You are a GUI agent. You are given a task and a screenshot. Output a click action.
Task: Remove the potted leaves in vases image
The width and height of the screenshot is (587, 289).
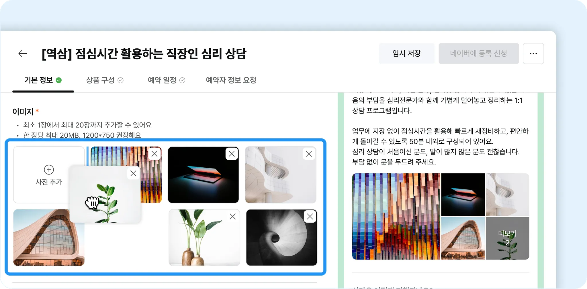click(233, 217)
